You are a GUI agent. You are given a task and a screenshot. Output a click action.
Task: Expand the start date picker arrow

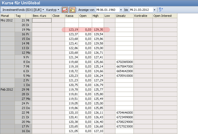tap(121, 10)
